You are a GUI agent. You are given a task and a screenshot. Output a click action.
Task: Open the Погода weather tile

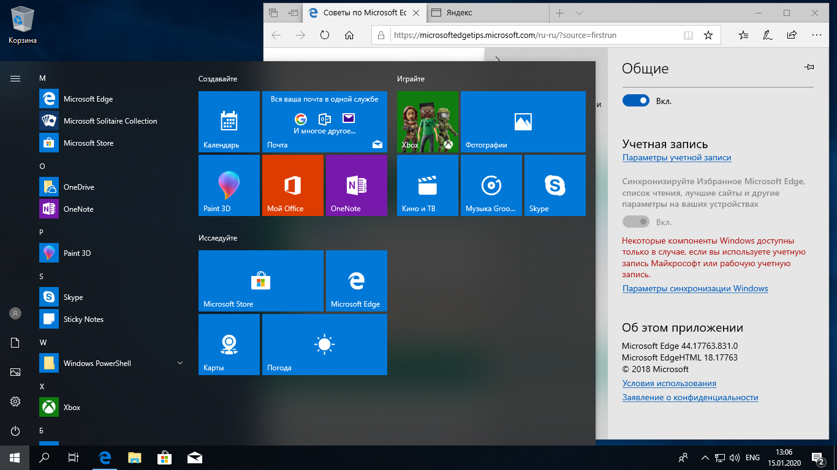[x=325, y=345]
